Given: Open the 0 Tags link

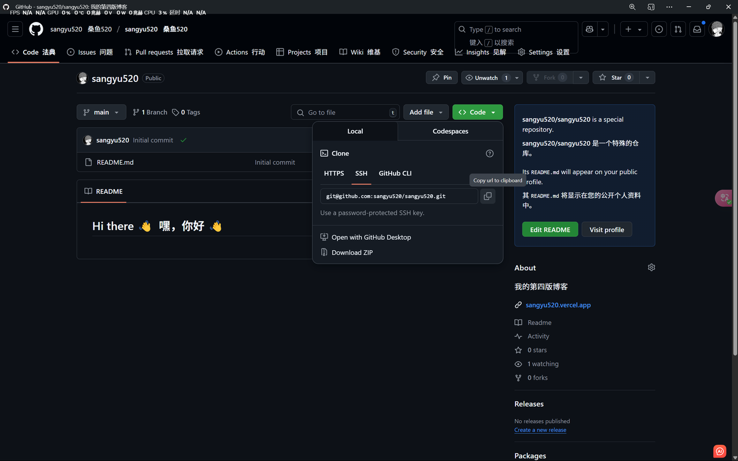Looking at the screenshot, I should [x=186, y=112].
